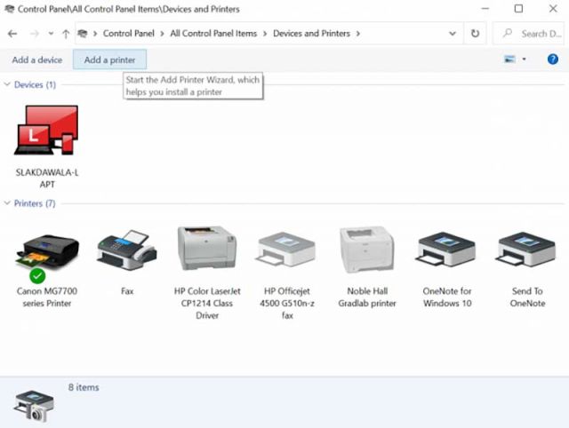Image resolution: width=569 pixels, height=428 pixels.
Task: Maximize the Devices and Printers window
Action: pyautogui.click(x=518, y=8)
